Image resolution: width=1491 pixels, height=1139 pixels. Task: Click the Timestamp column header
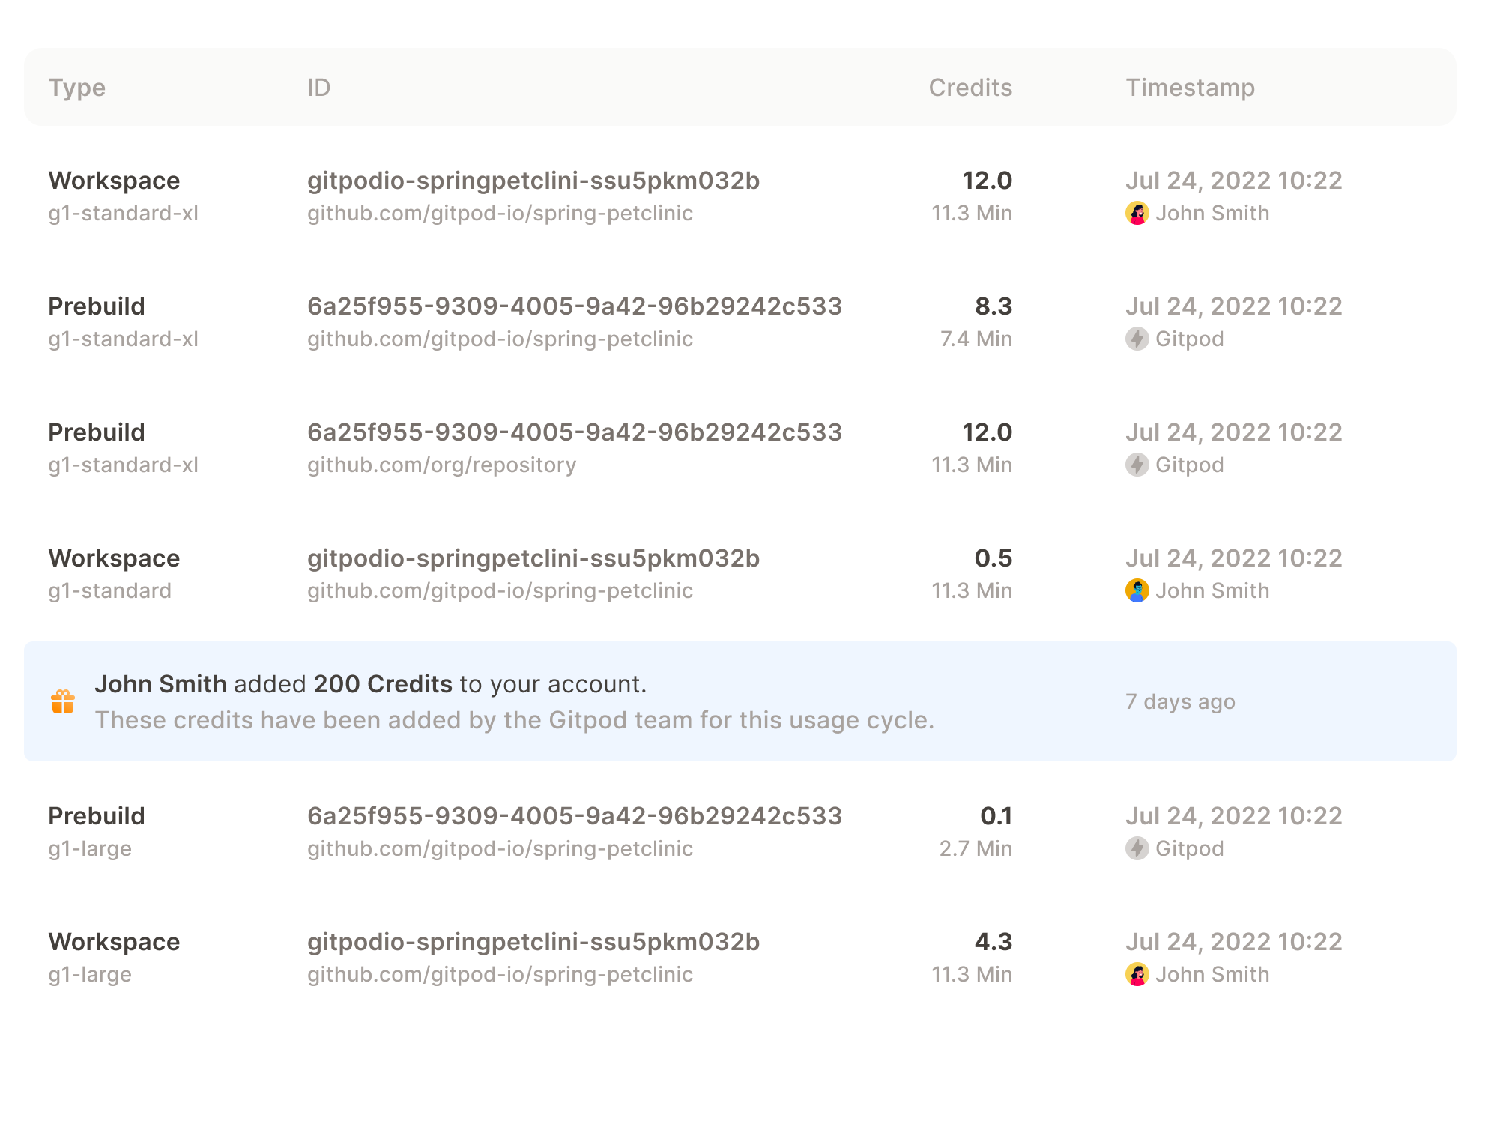click(x=1191, y=88)
